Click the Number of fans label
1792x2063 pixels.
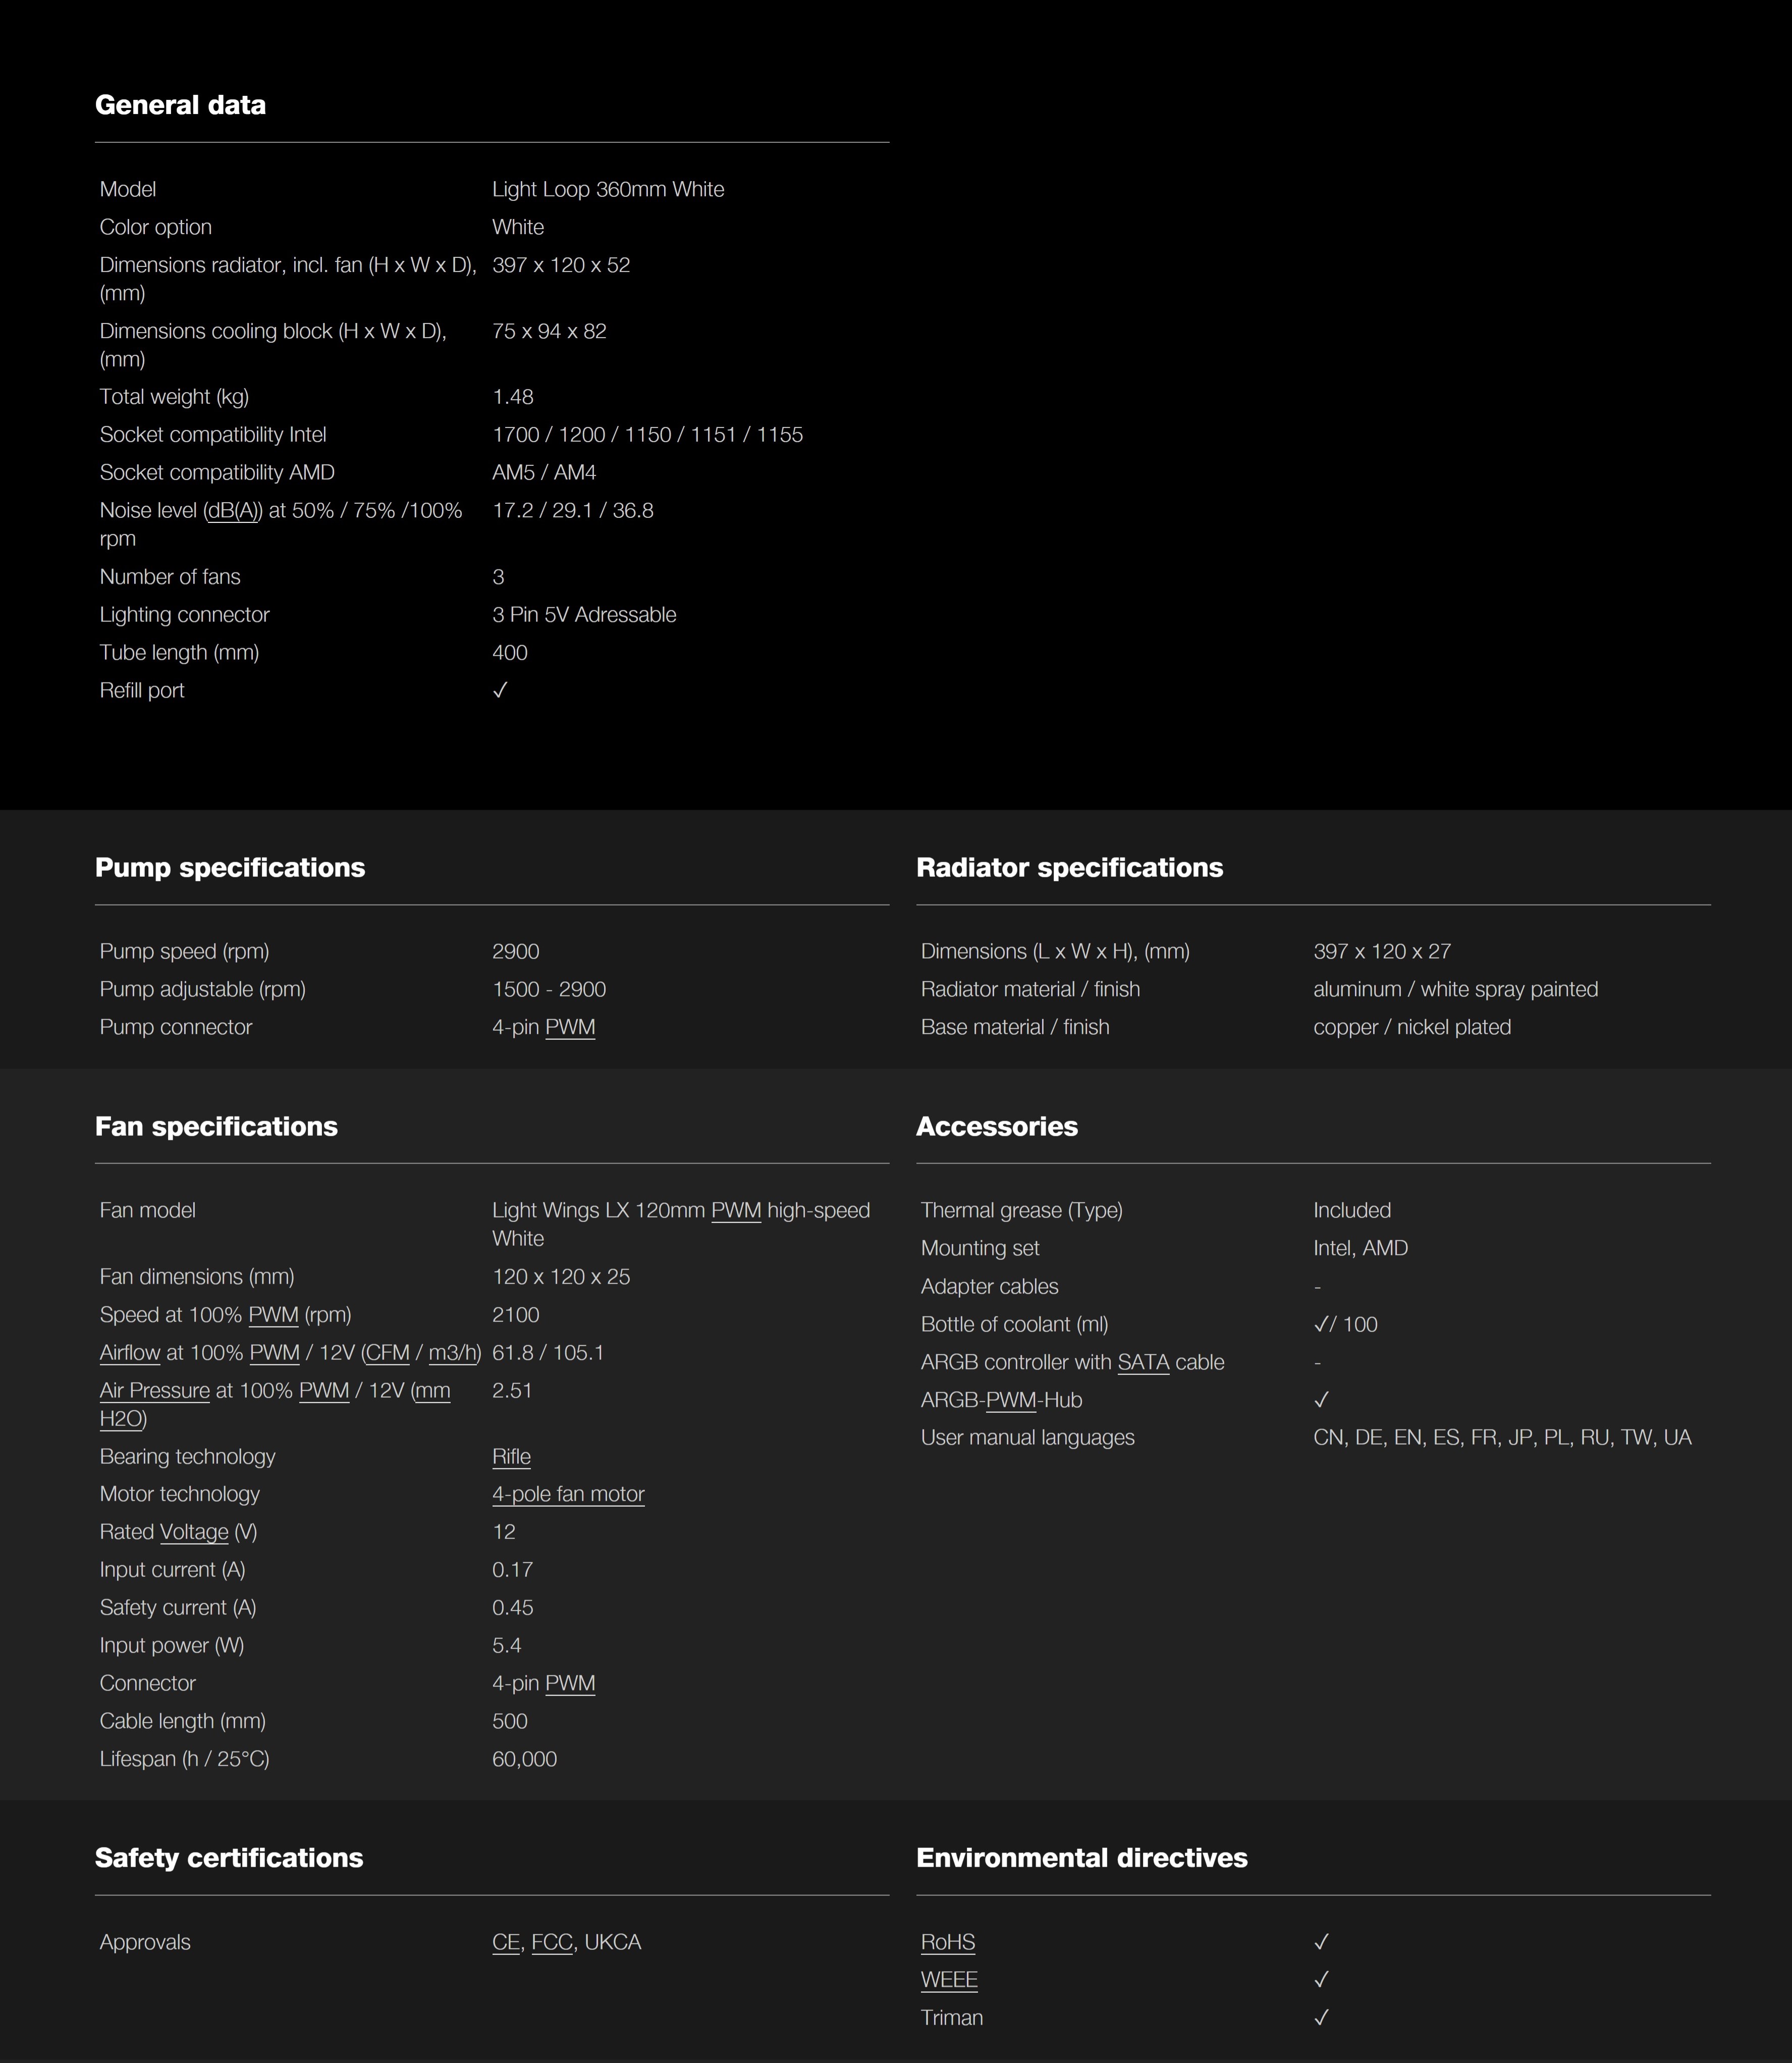170,577
